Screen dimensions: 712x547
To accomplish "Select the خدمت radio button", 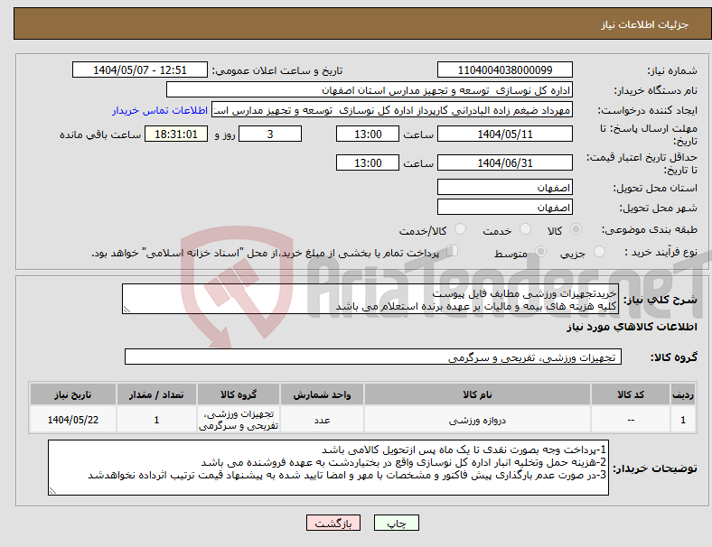I will (x=525, y=229).
